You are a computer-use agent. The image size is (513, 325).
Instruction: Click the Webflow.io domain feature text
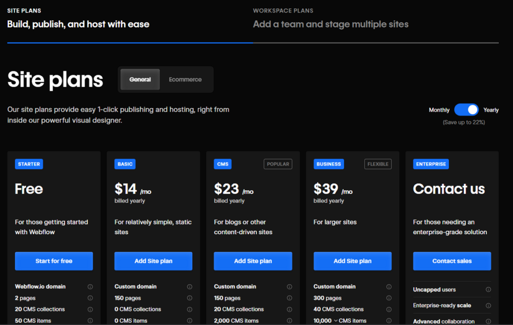point(40,287)
